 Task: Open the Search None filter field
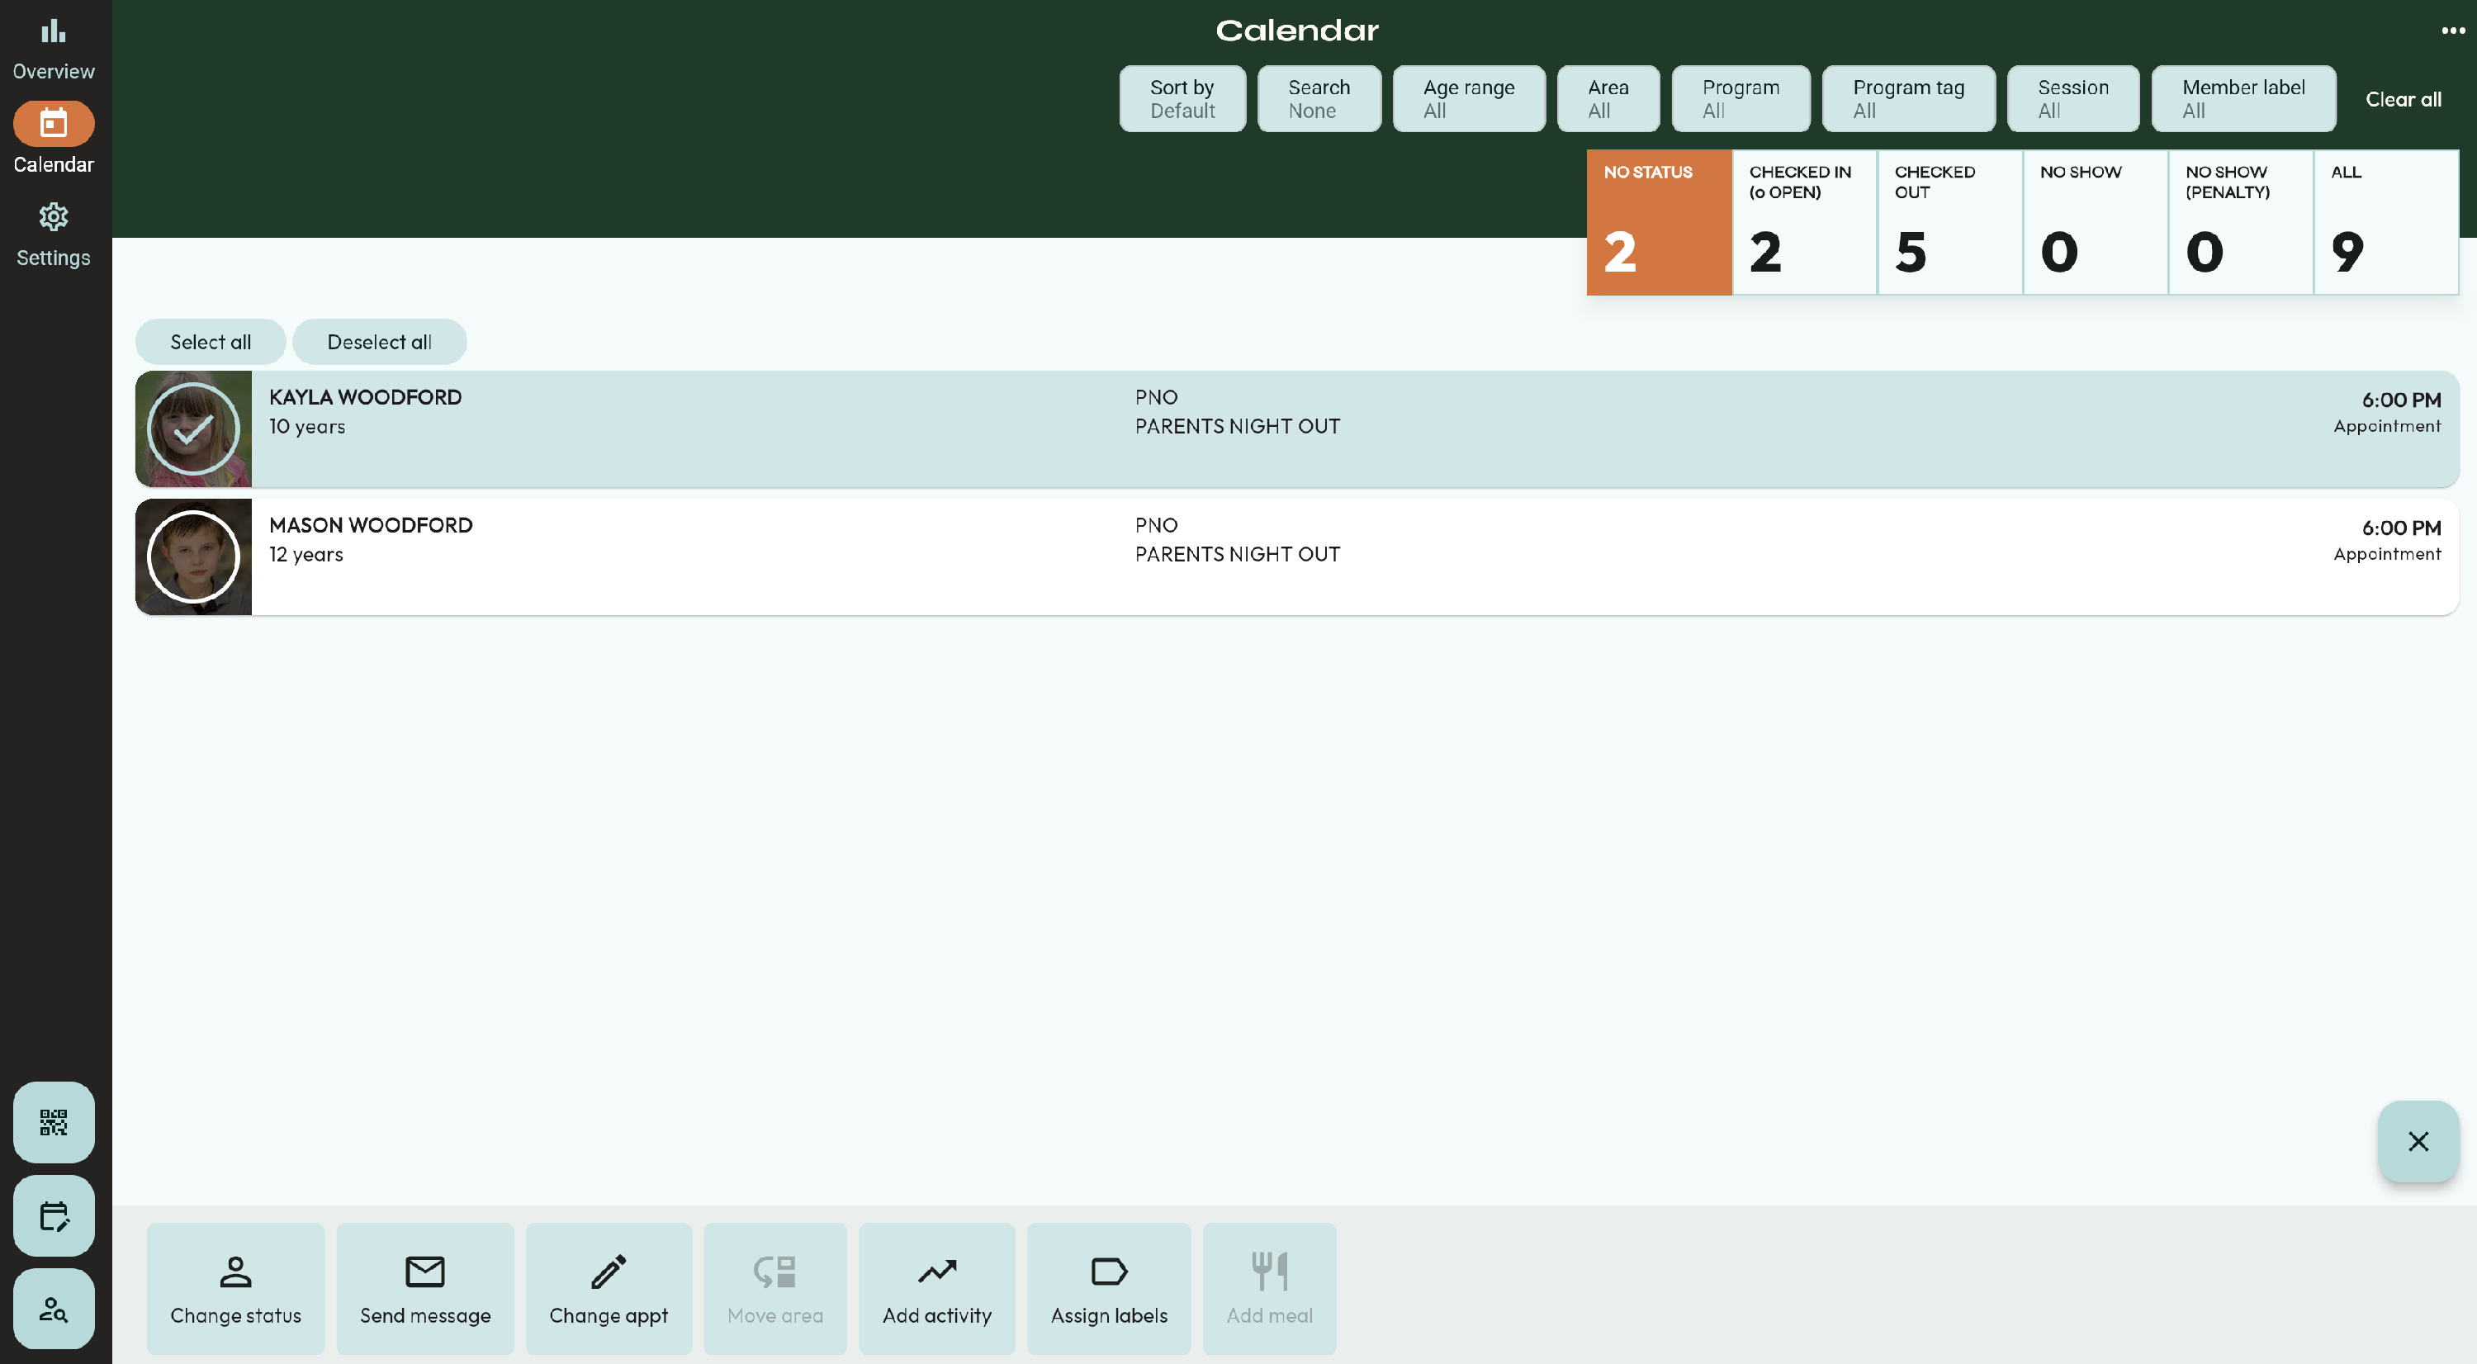pos(1319,99)
